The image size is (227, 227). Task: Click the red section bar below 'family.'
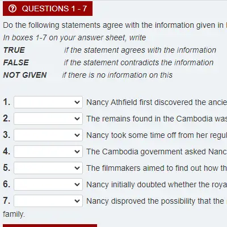tap(50, 226)
